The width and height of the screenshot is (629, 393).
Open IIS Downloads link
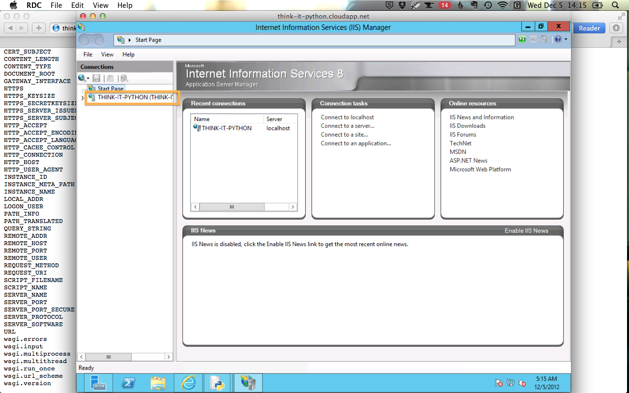[467, 126]
